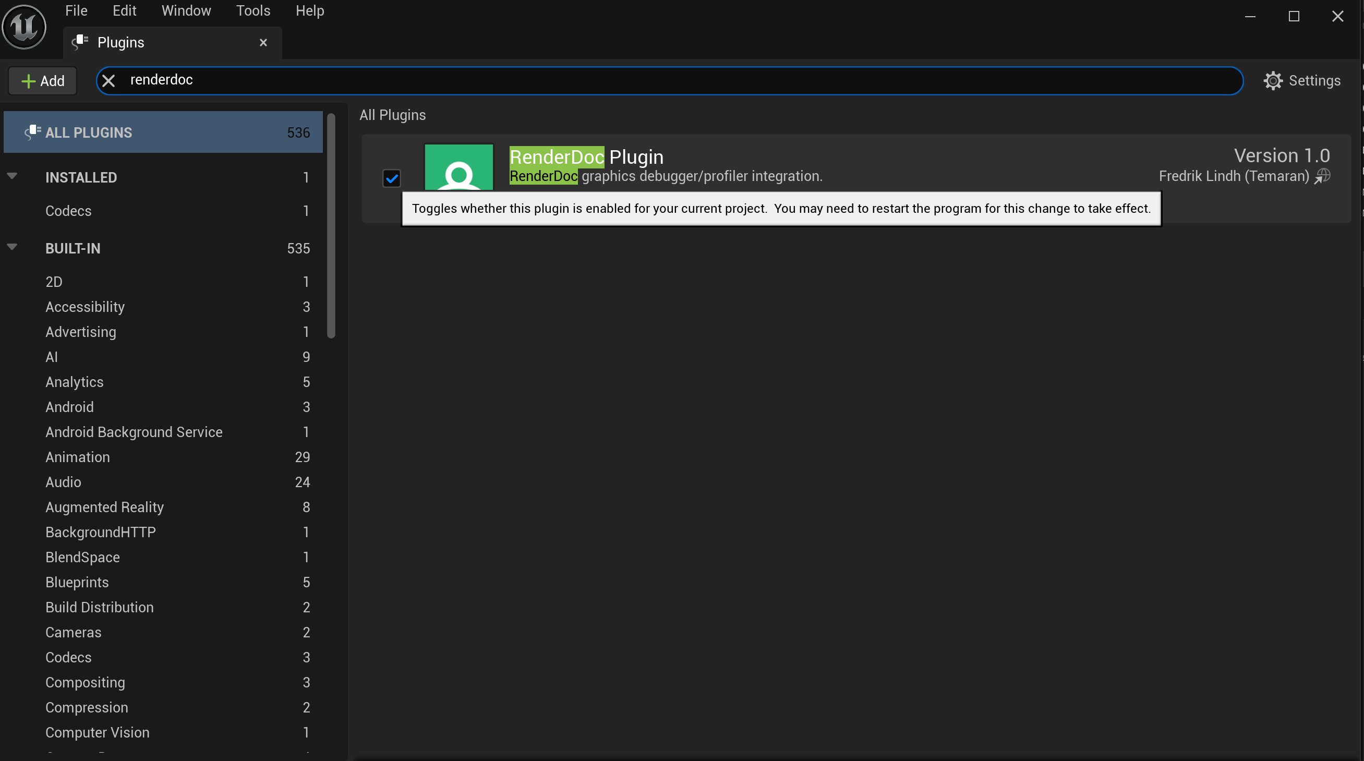This screenshot has width=1364, height=761.
Task: Select the Compositing category
Action: (x=163, y=682)
